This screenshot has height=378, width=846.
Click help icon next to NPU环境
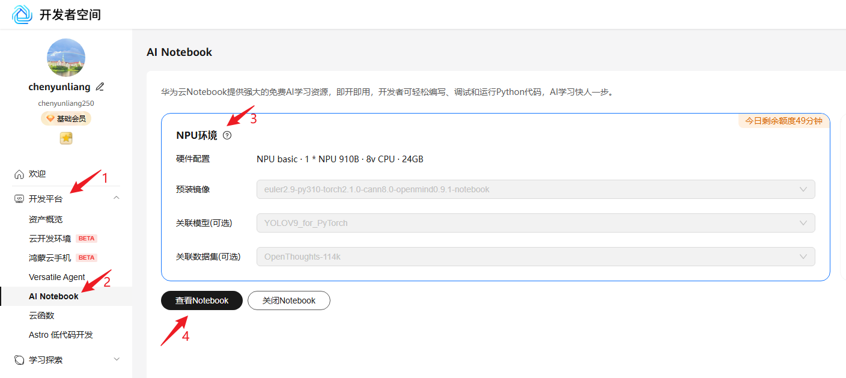tap(227, 135)
